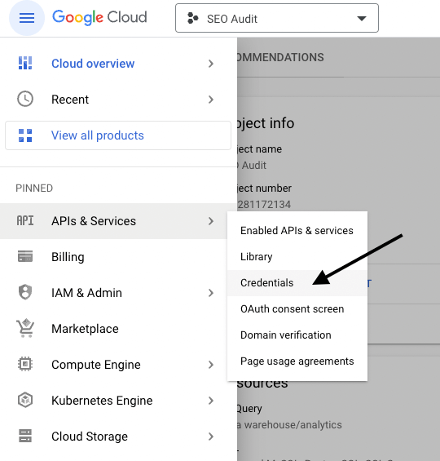Click the View all products grid icon
This screenshot has height=461, width=440.
coord(25,135)
